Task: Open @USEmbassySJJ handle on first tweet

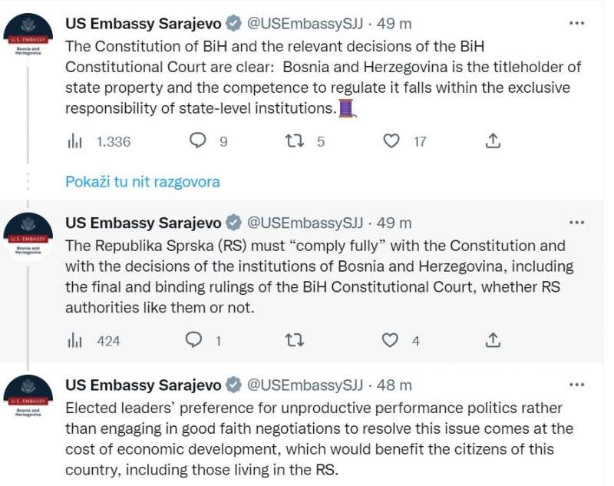Action: (305, 23)
